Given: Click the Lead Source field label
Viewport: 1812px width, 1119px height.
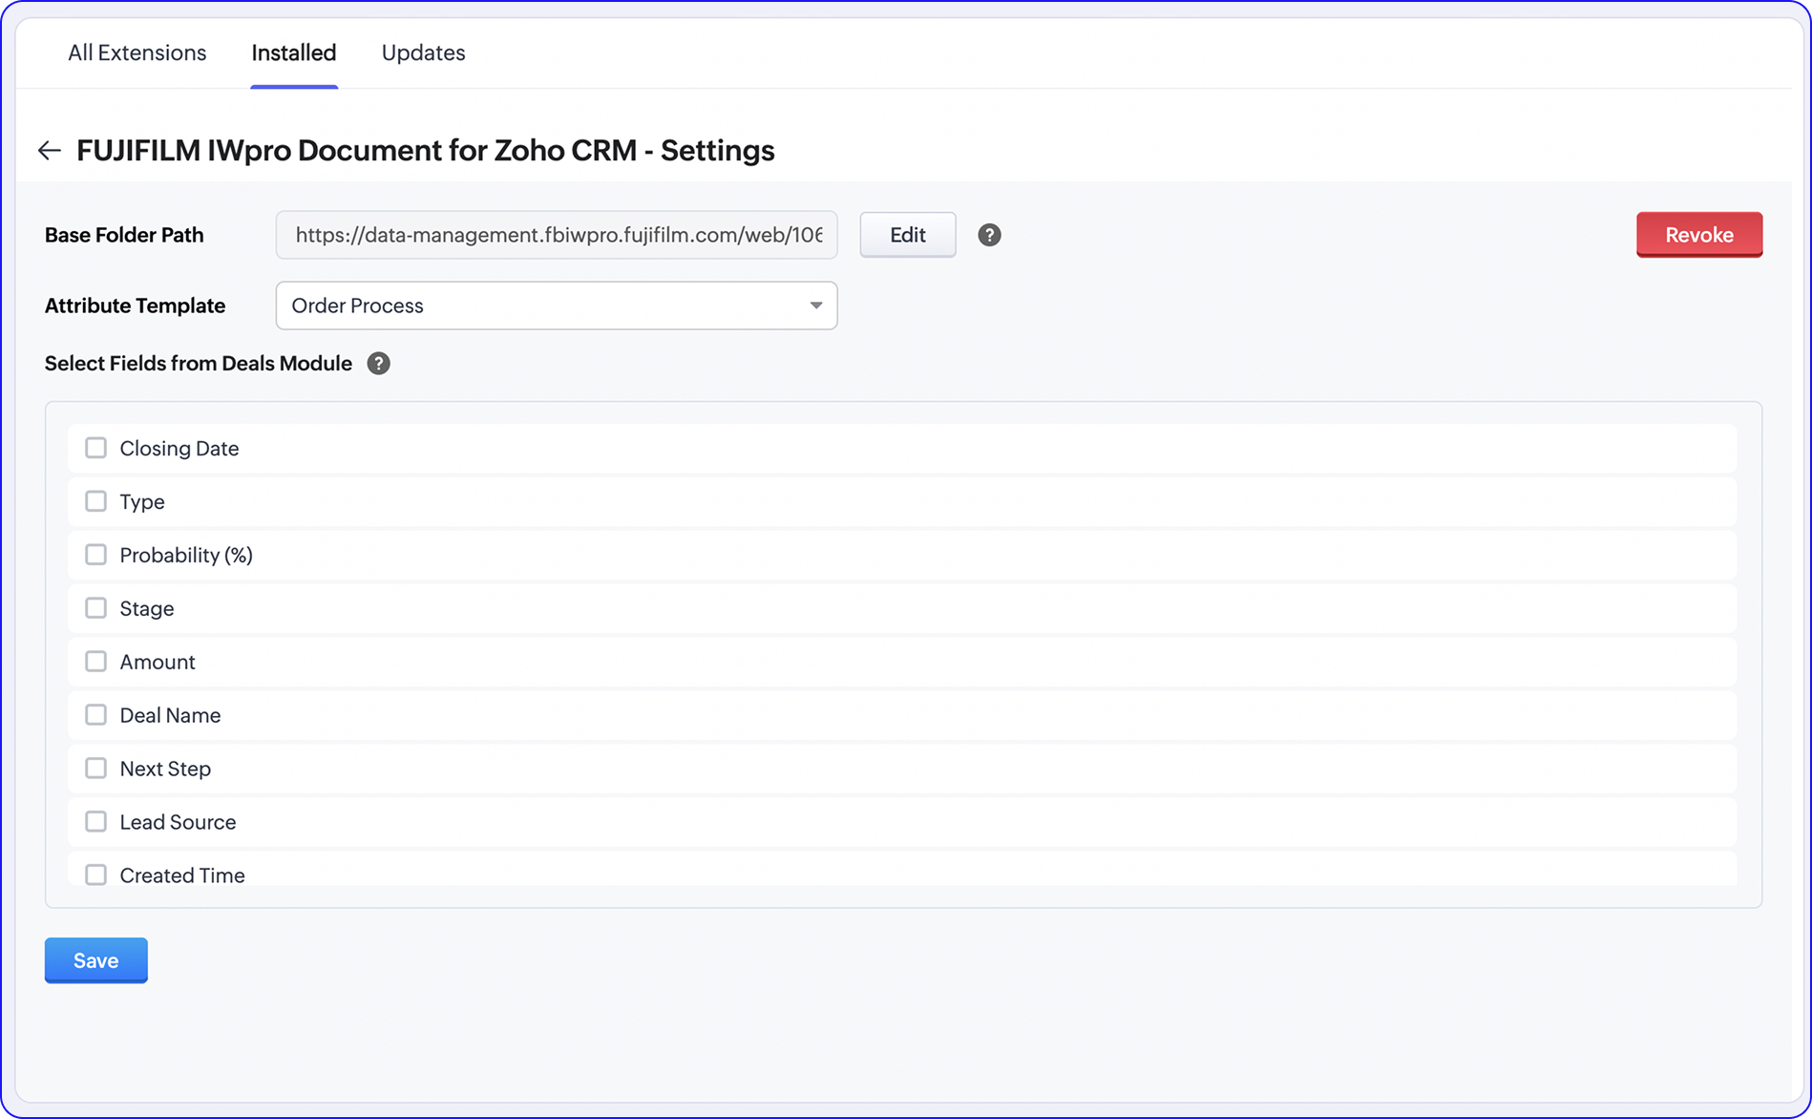Looking at the screenshot, I should [x=178, y=822].
